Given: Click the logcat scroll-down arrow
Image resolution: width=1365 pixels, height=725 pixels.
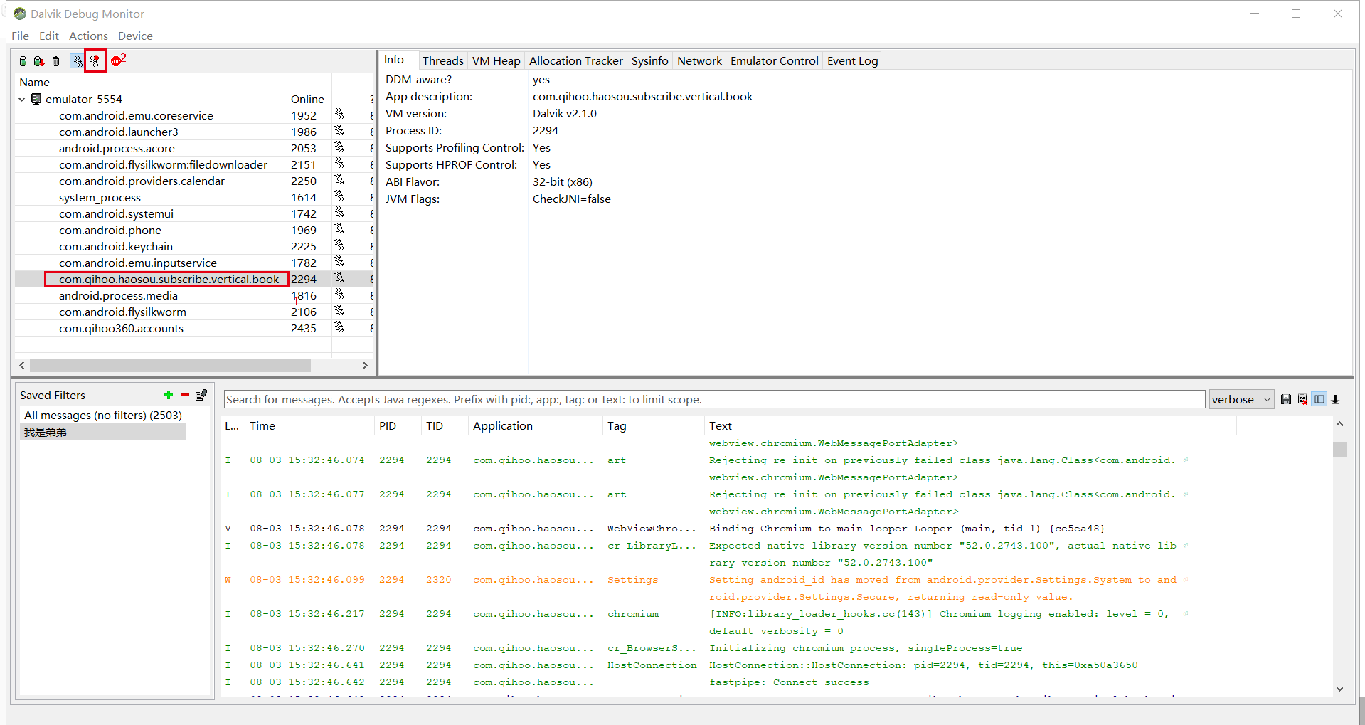Looking at the screenshot, I should (1339, 689).
